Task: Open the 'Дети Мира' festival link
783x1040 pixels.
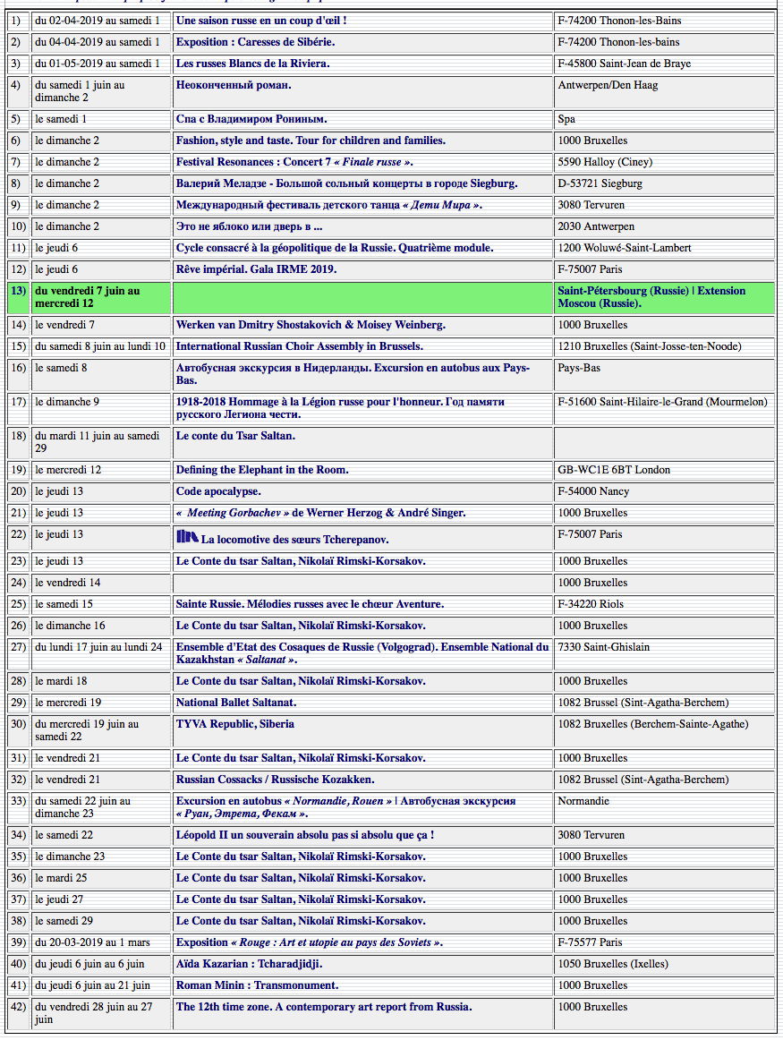Action: point(328,205)
